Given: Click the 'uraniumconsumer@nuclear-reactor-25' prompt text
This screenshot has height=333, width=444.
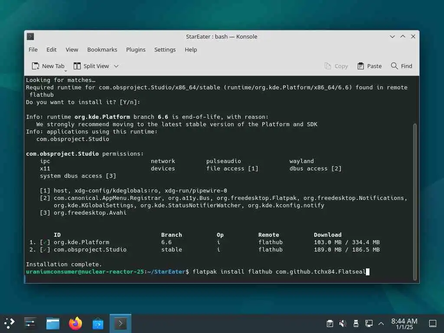Looking at the screenshot, I should click(x=85, y=271).
